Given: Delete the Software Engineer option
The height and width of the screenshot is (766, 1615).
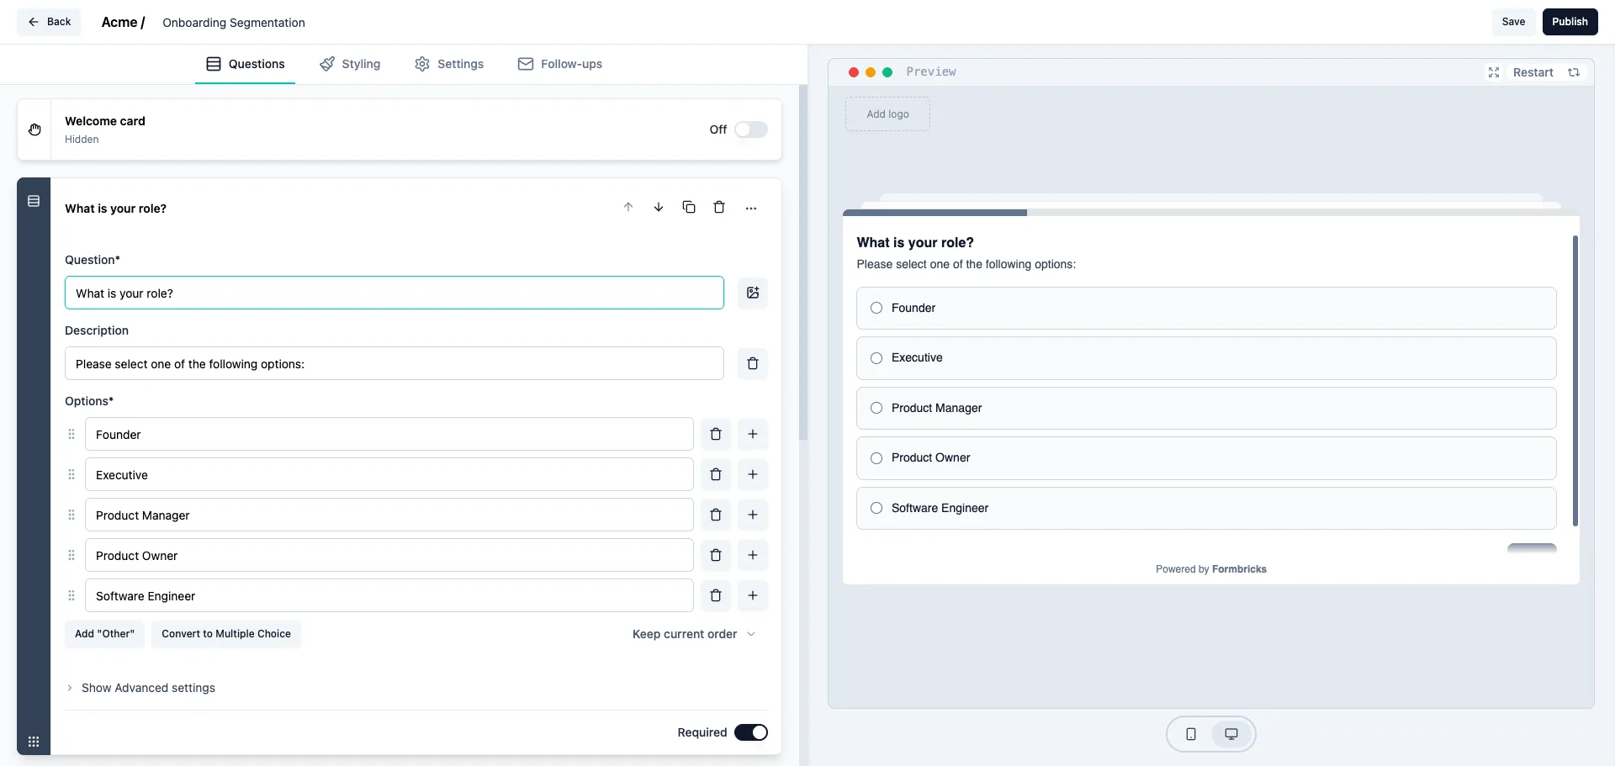Looking at the screenshot, I should (716, 595).
